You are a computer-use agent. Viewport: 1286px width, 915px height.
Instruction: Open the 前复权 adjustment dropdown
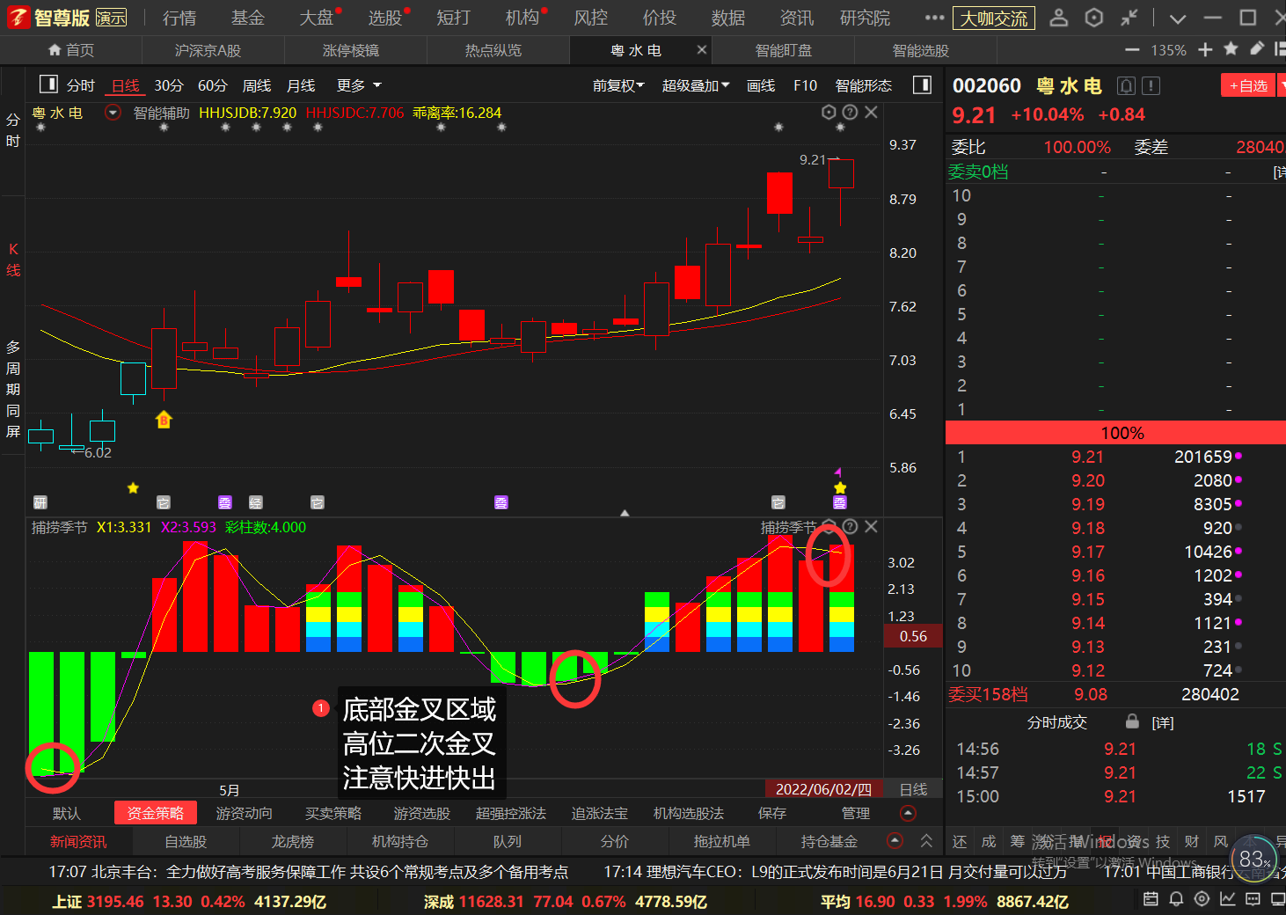pyautogui.click(x=618, y=85)
